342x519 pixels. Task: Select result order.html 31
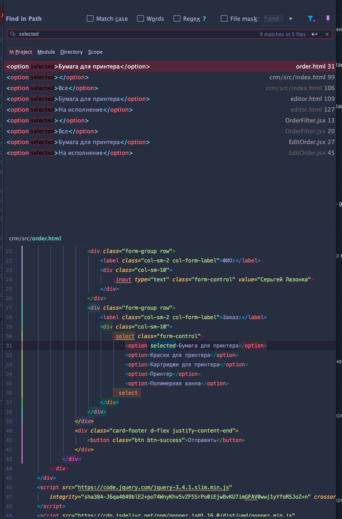tap(170, 66)
